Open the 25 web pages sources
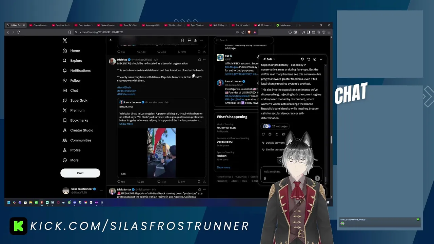Screen dimensions: 434x244 [x=275, y=126]
